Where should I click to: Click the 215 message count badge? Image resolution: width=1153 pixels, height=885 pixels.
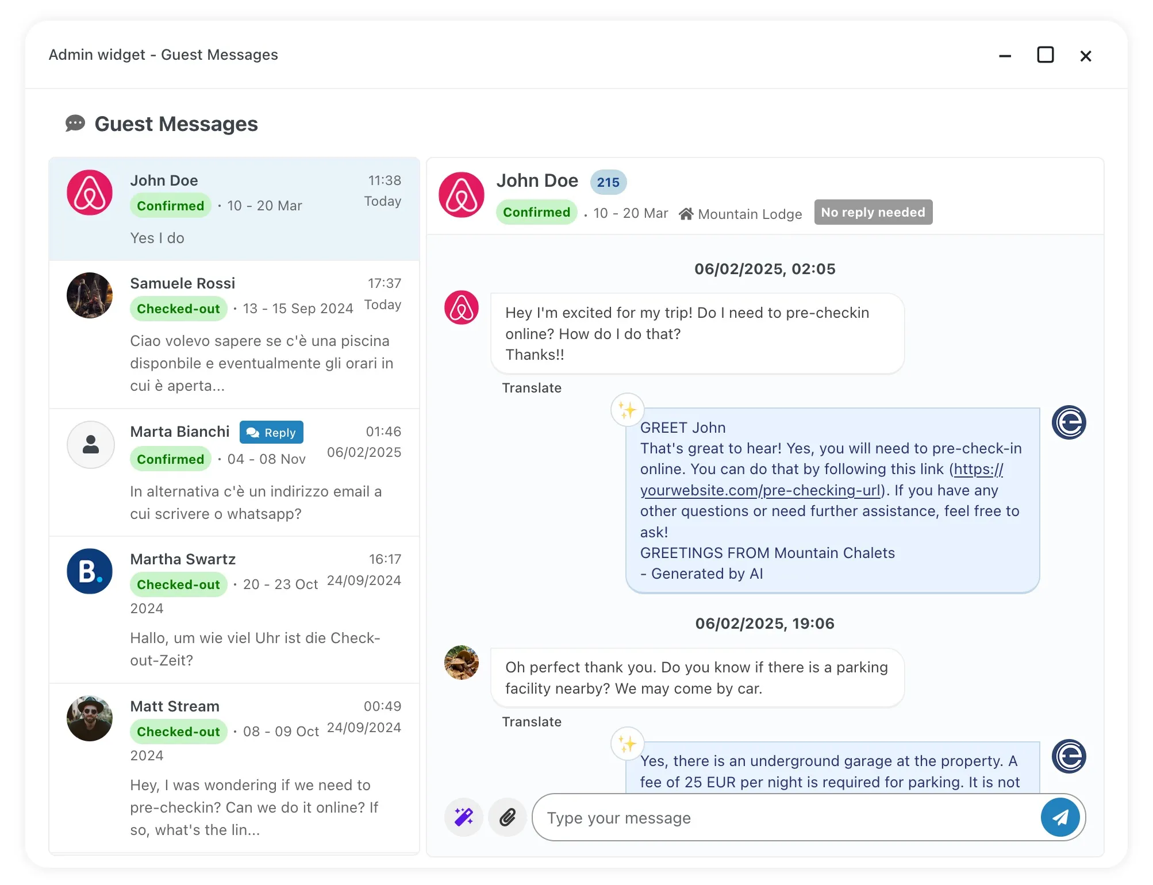[608, 182]
